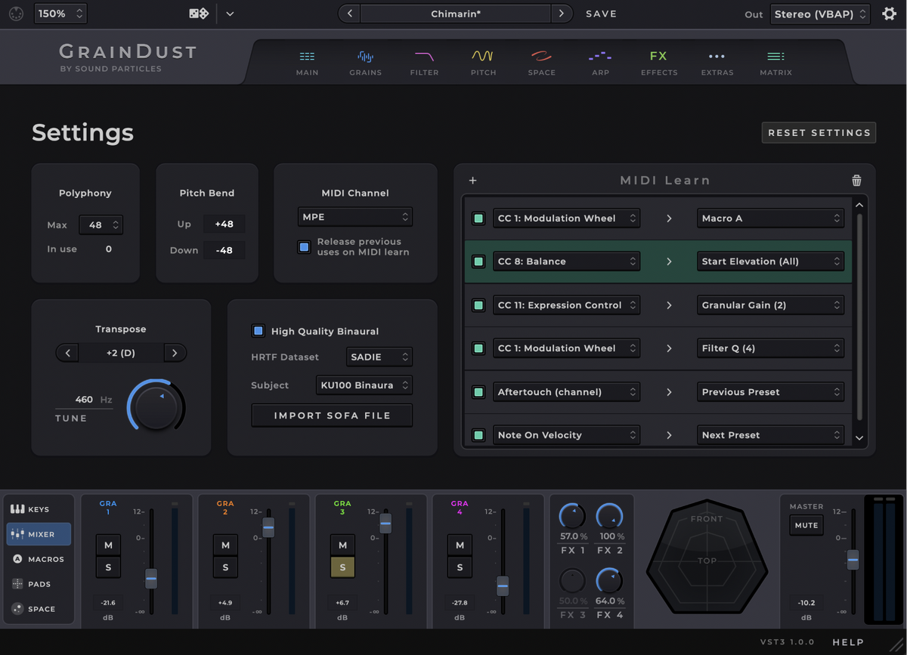Viewport: 907px width, 655px height.
Task: Adjust the granular channel 1 volume fader
Action: (150, 579)
